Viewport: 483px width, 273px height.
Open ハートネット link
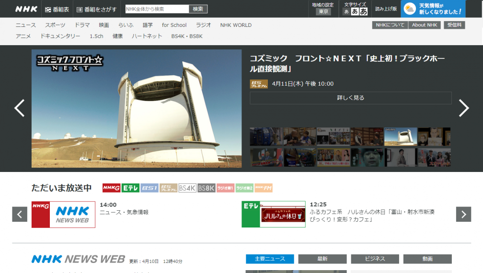click(x=147, y=36)
